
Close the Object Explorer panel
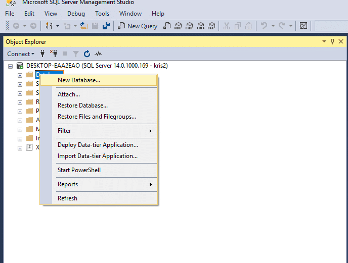click(x=341, y=41)
